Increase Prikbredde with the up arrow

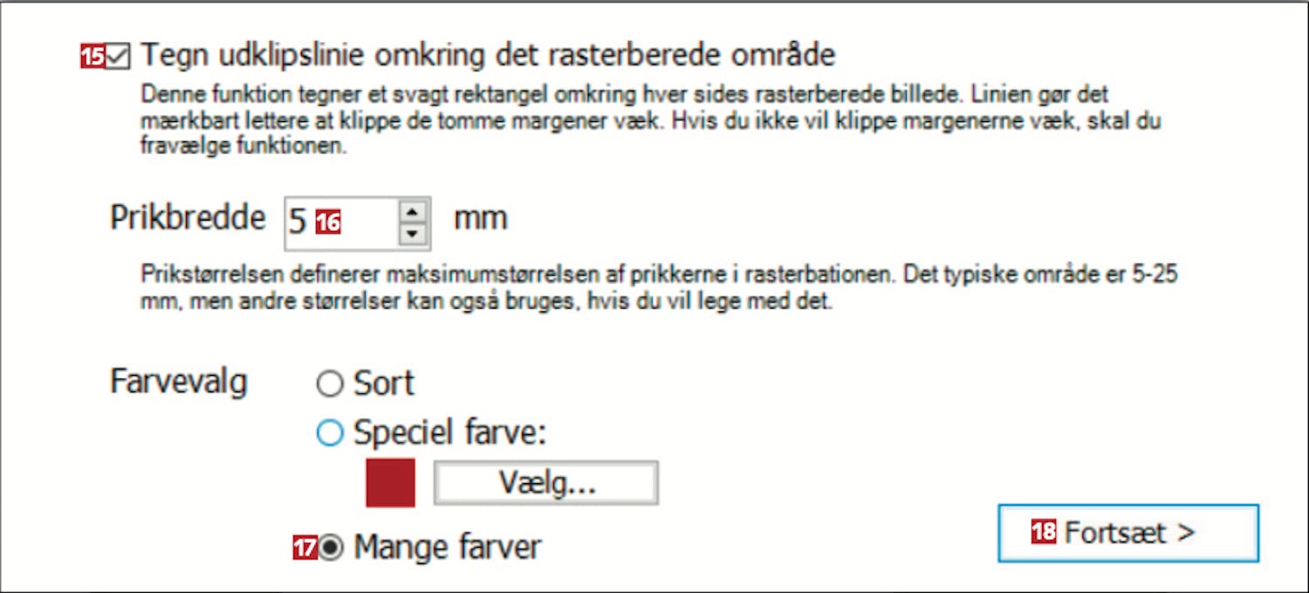coord(413,211)
